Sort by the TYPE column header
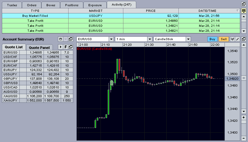Screen dimensions: 248x142 pyautogui.click(x=35, y=11)
